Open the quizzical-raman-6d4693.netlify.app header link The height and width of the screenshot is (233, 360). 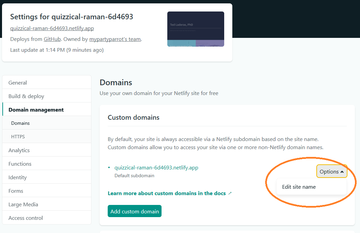pyautogui.click(x=52, y=28)
